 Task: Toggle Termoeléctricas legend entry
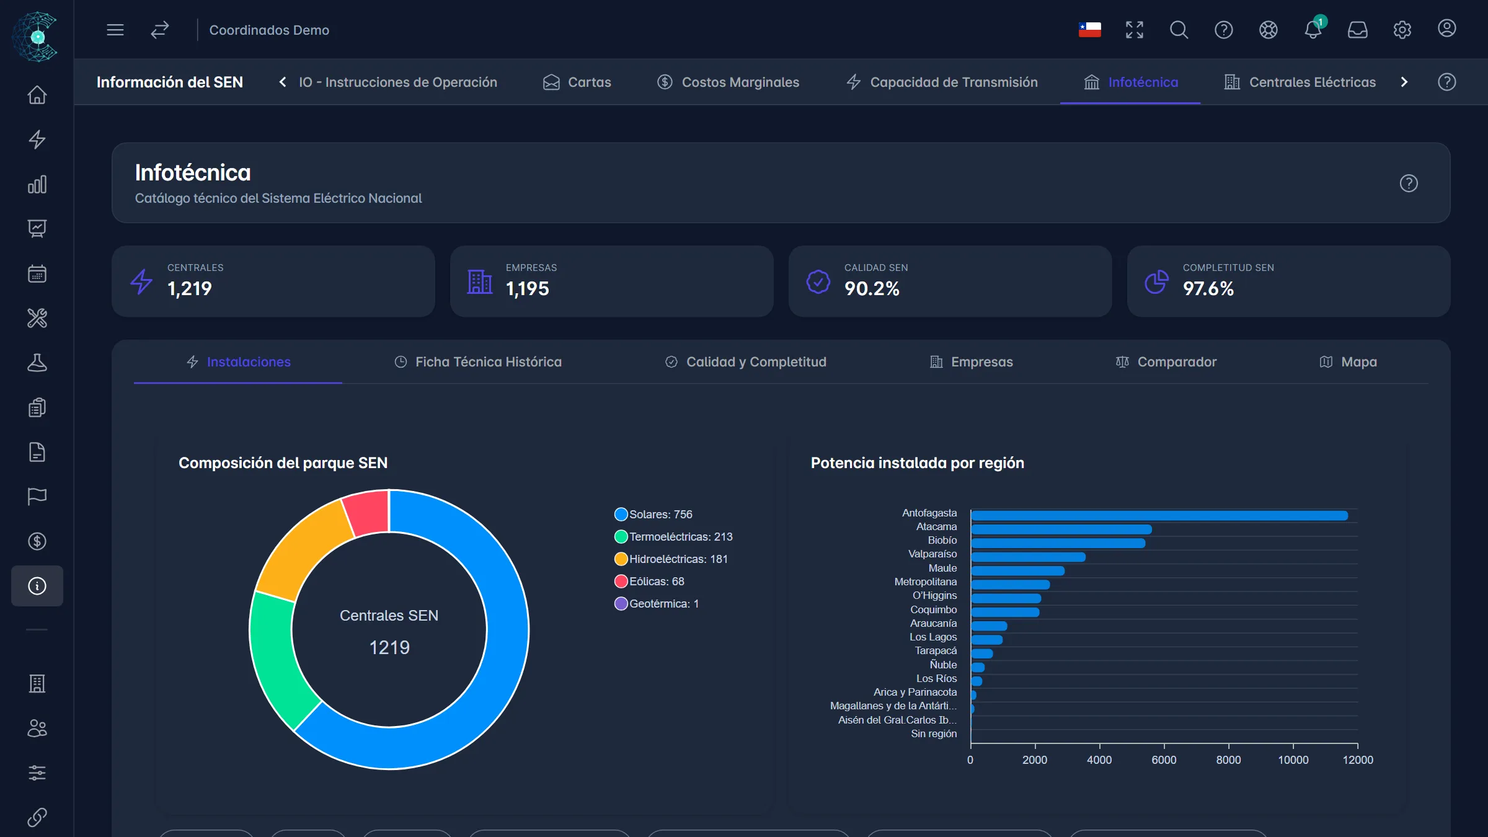(673, 537)
